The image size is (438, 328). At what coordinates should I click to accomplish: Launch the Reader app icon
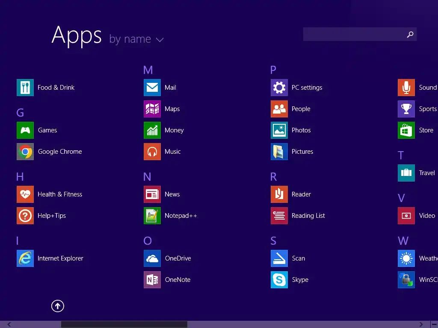click(x=279, y=194)
